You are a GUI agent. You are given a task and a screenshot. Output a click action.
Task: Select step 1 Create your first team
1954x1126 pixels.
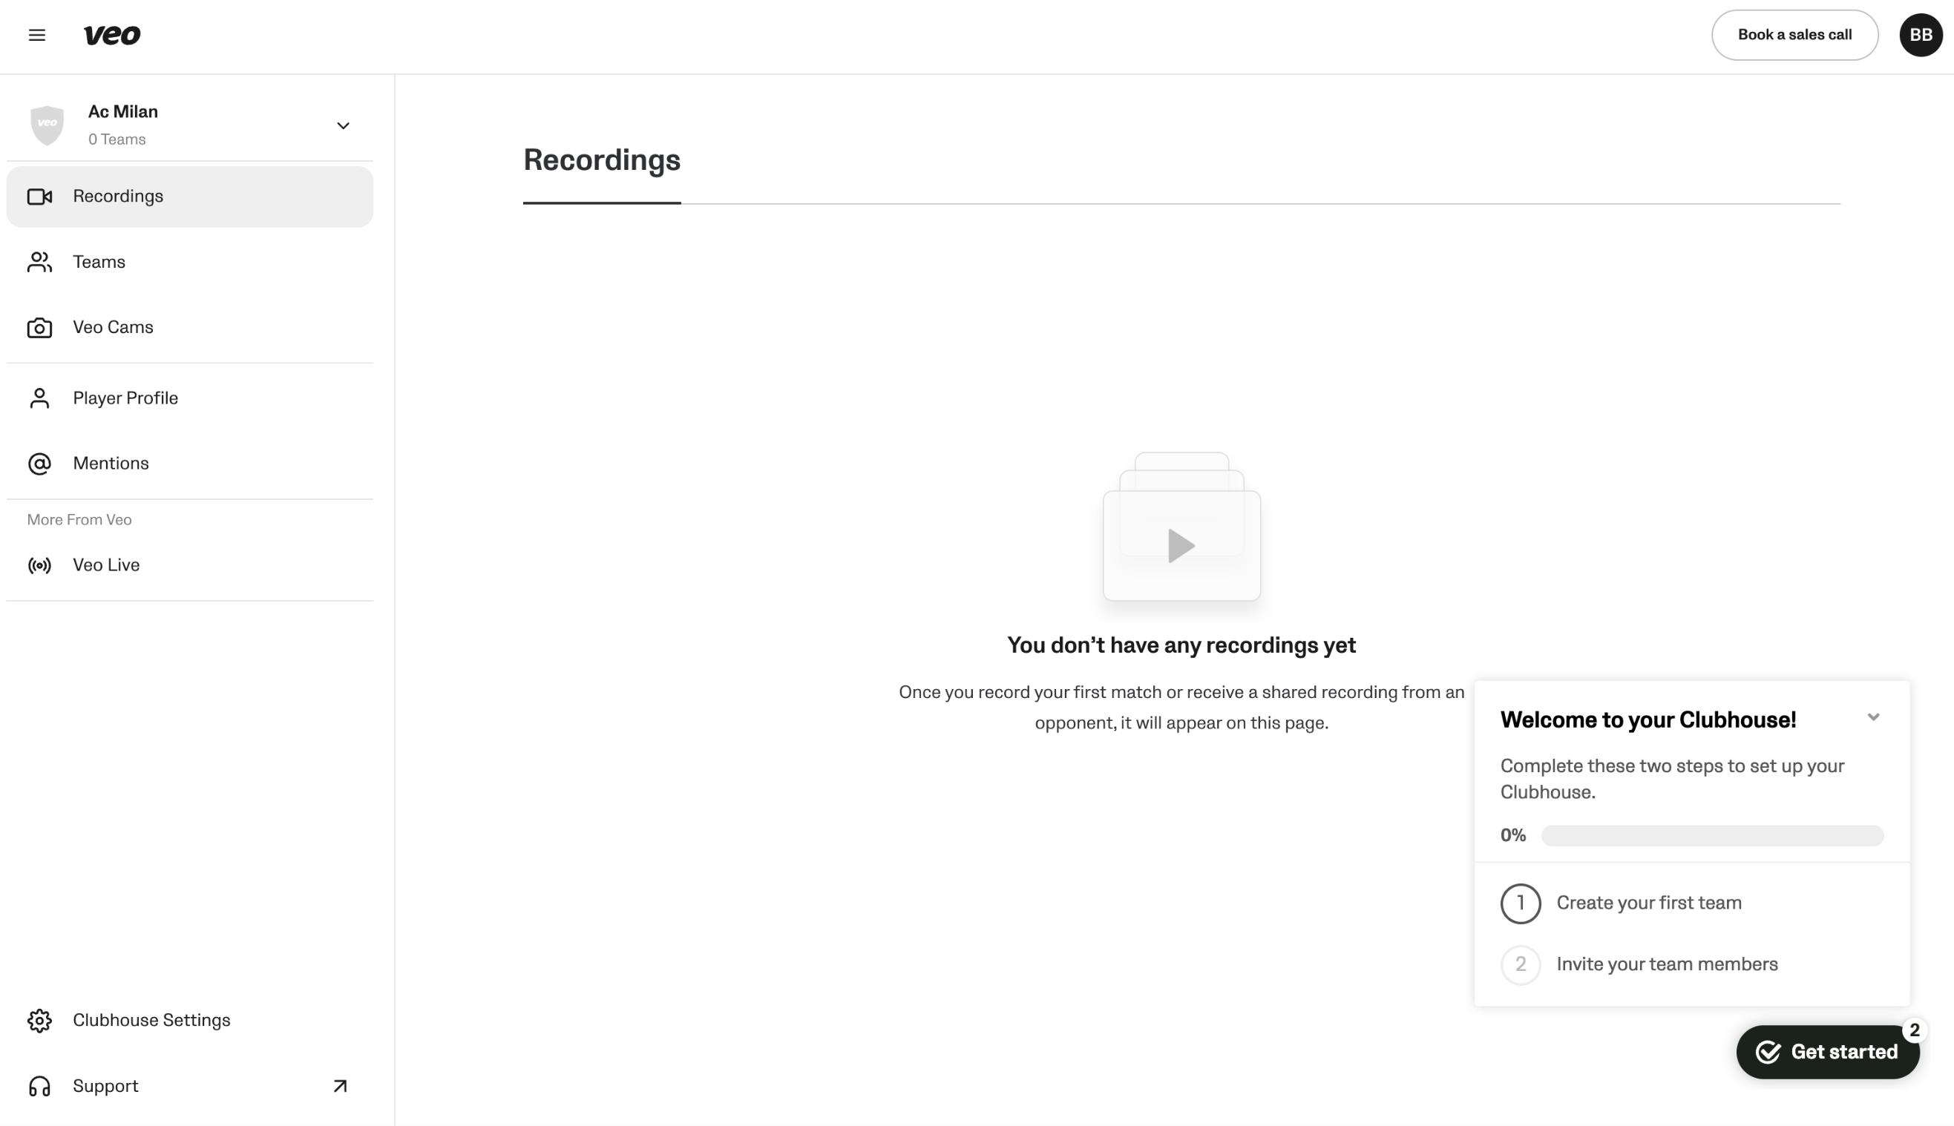1648,903
